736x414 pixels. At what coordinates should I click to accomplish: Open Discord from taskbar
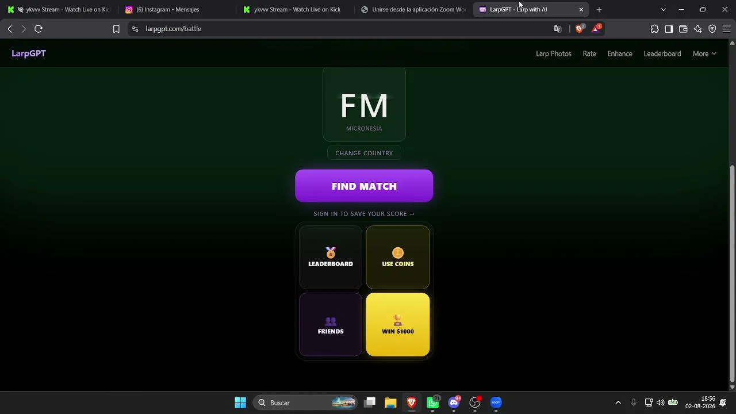coord(454,402)
